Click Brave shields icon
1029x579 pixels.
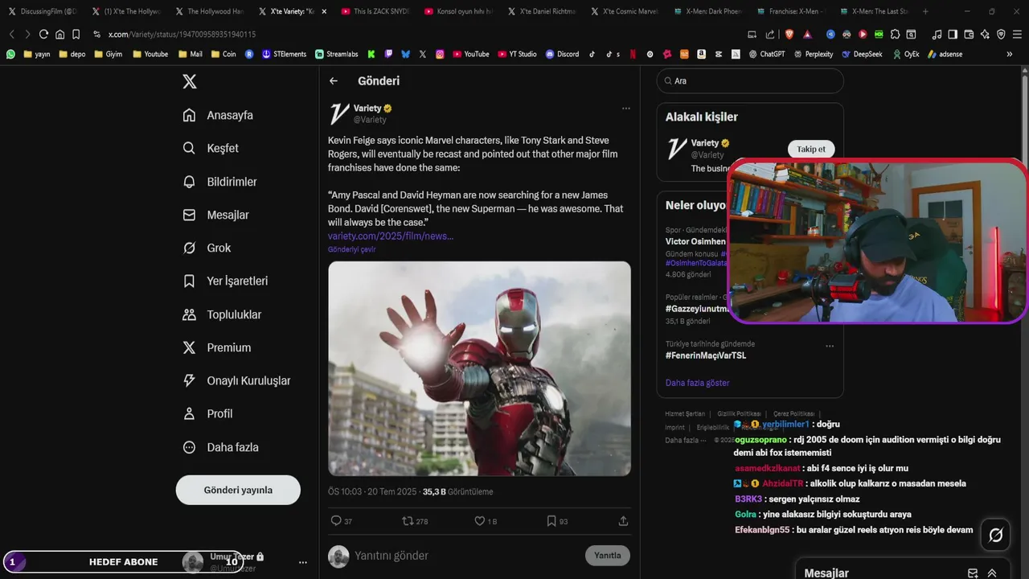point(789,35)
